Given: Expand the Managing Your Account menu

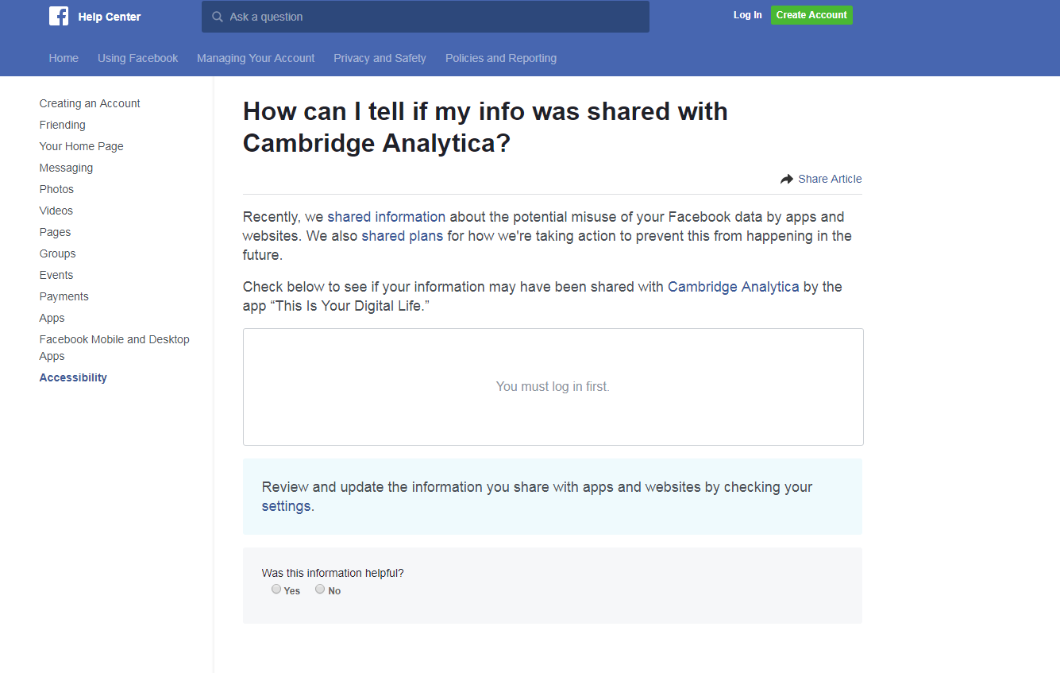Looking at the screenshot, I should [x=256, y=58].
